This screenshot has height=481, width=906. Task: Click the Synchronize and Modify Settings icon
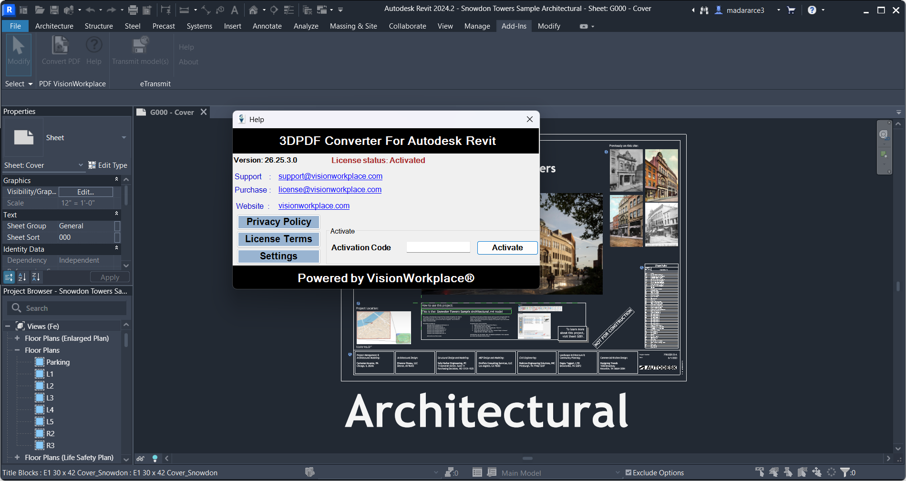[69, 10]
